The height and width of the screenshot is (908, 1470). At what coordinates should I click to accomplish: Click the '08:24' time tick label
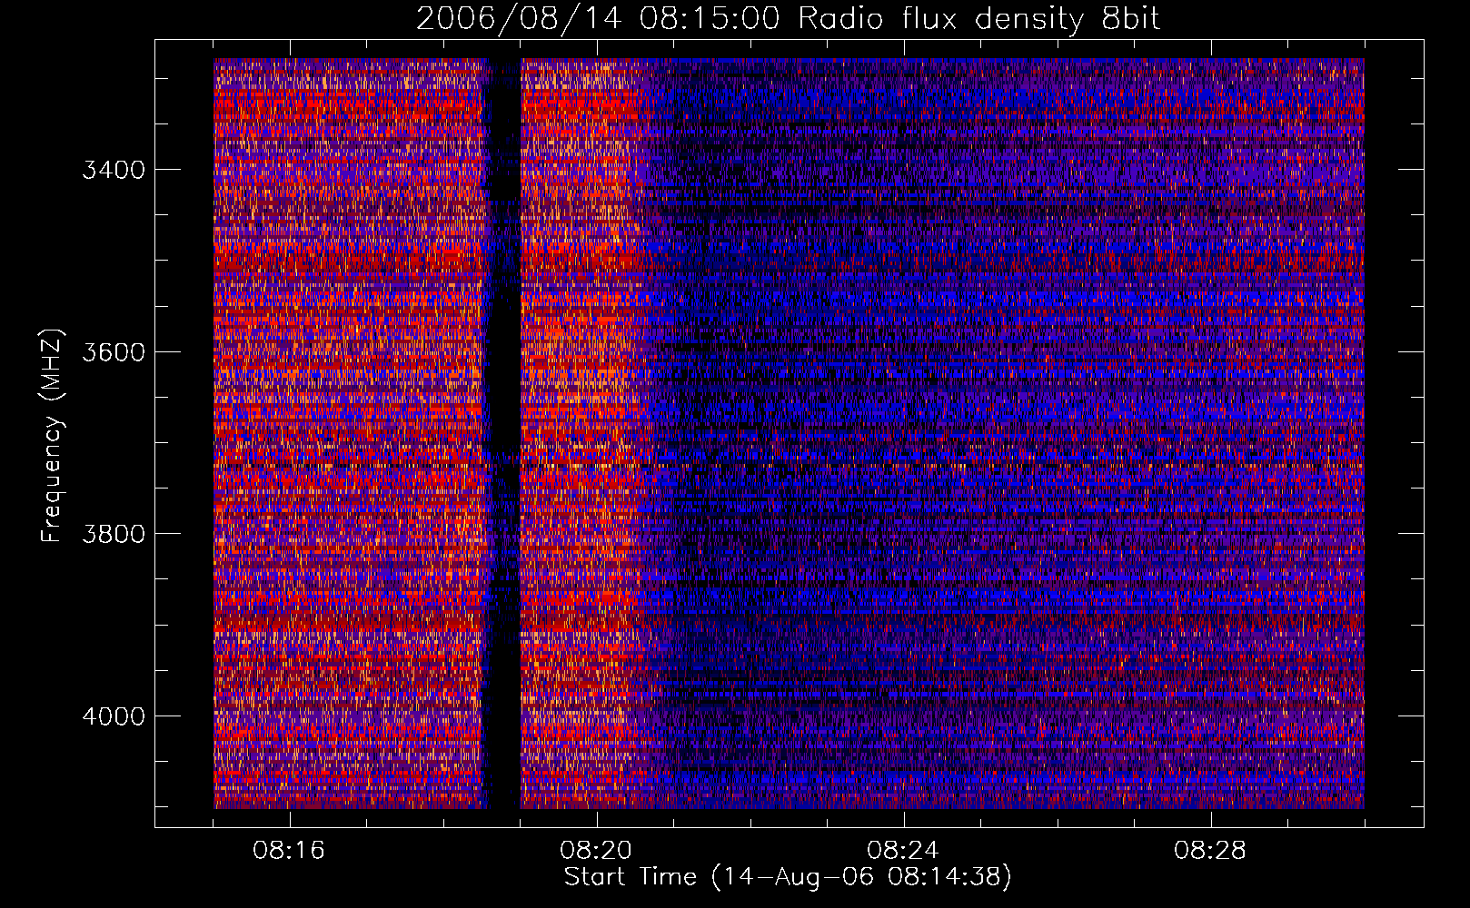(x=903, y=850)
